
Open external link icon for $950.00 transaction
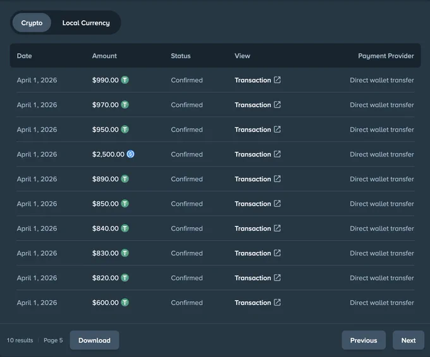click(277, 129)
